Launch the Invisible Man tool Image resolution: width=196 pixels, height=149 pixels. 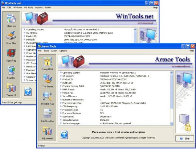[x=48, y=98]
